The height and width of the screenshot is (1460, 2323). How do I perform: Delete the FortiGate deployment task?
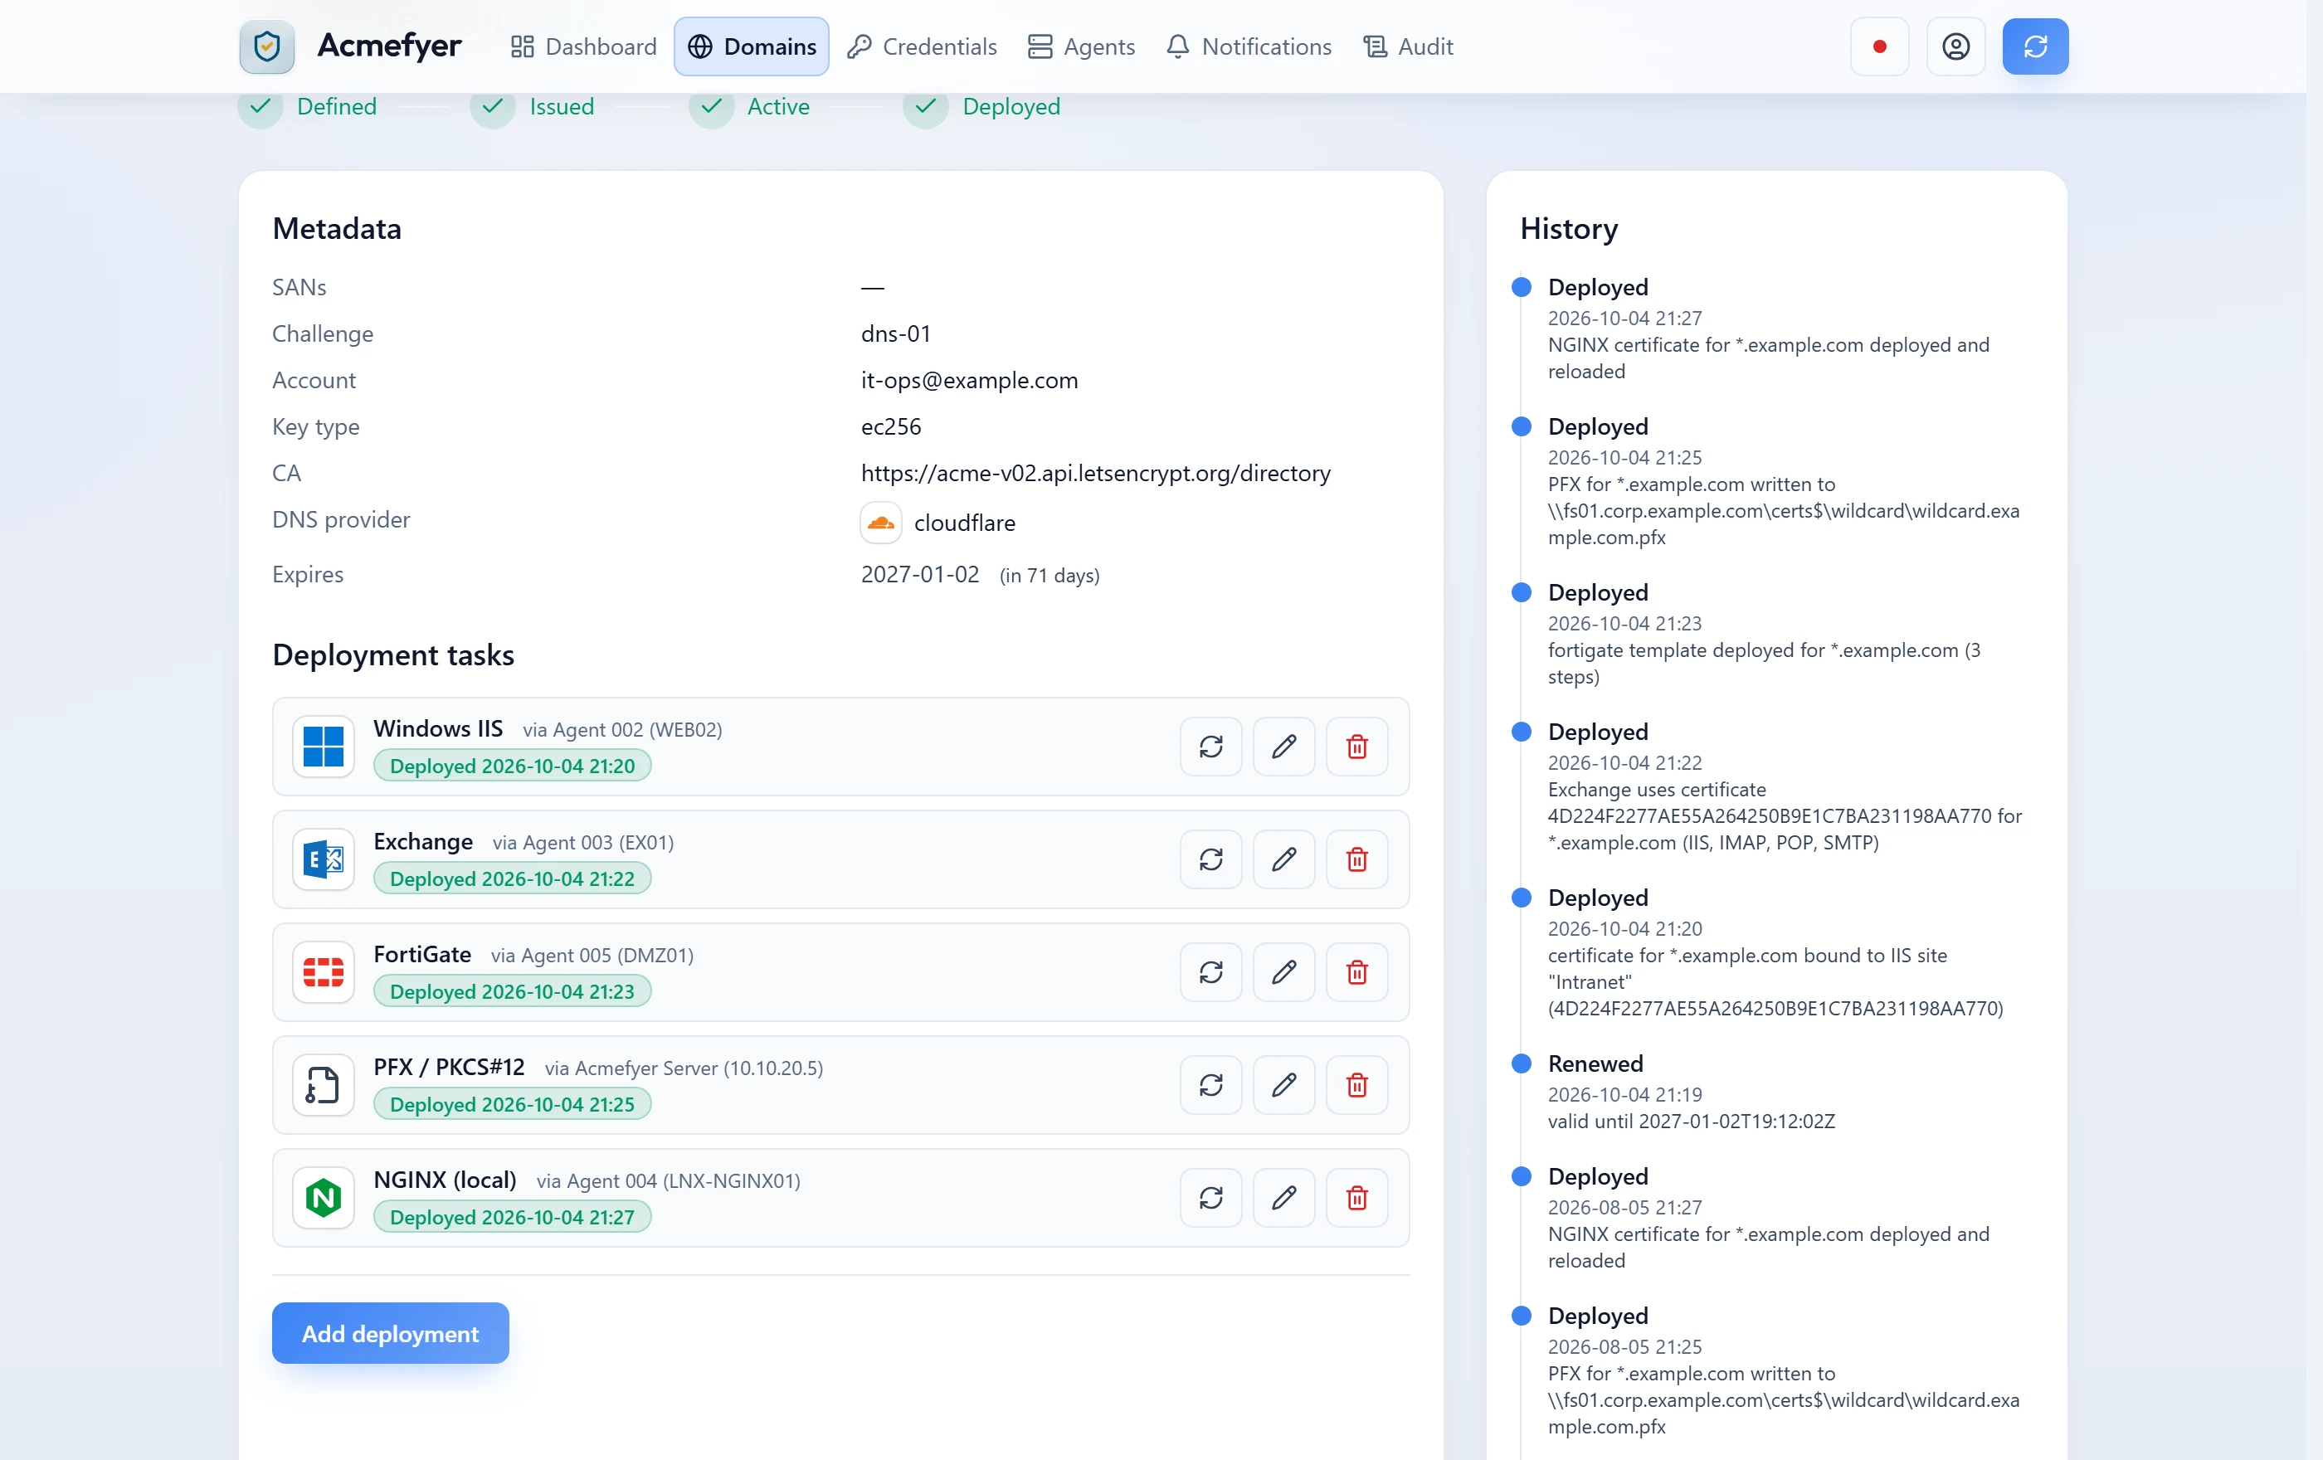1356,972
